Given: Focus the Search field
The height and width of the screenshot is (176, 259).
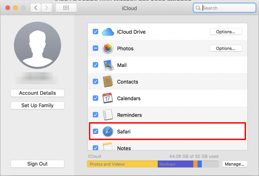Looking at the screenshot, I should tap(225, 8).
